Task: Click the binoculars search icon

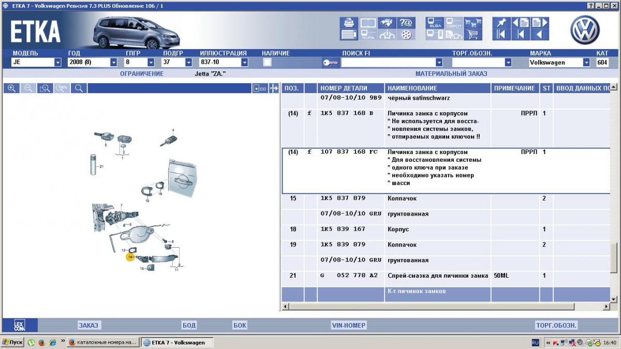Action: (x=386, y=23)
